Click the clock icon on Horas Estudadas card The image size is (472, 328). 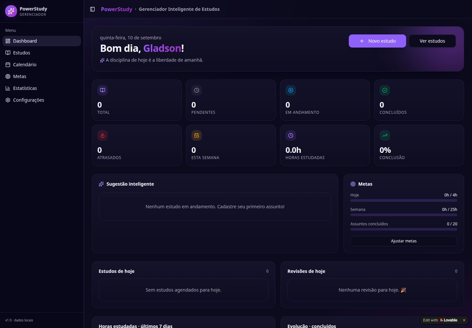point(291,135)
